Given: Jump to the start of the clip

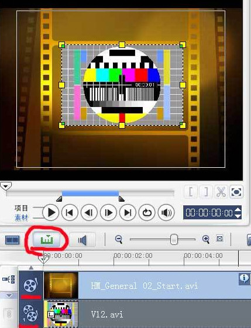Looking at the screenshot, I should pos(70,213).
